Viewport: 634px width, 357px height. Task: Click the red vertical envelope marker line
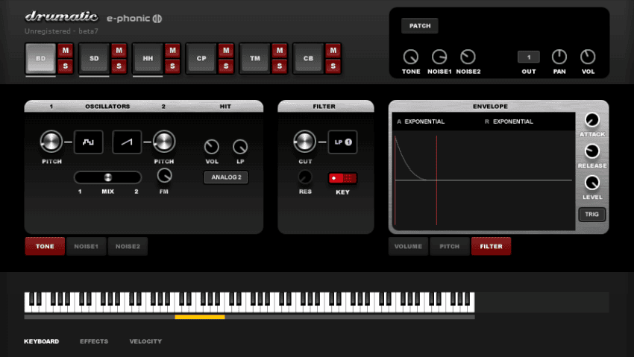(x=436, y=180)
